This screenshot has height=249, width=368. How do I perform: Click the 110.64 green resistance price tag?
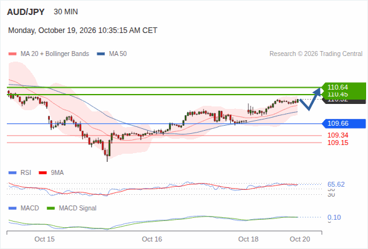pyautogui.click(x=344, y=87)
